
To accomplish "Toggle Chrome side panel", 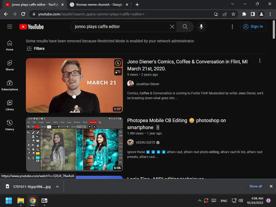I will point(253,14).
